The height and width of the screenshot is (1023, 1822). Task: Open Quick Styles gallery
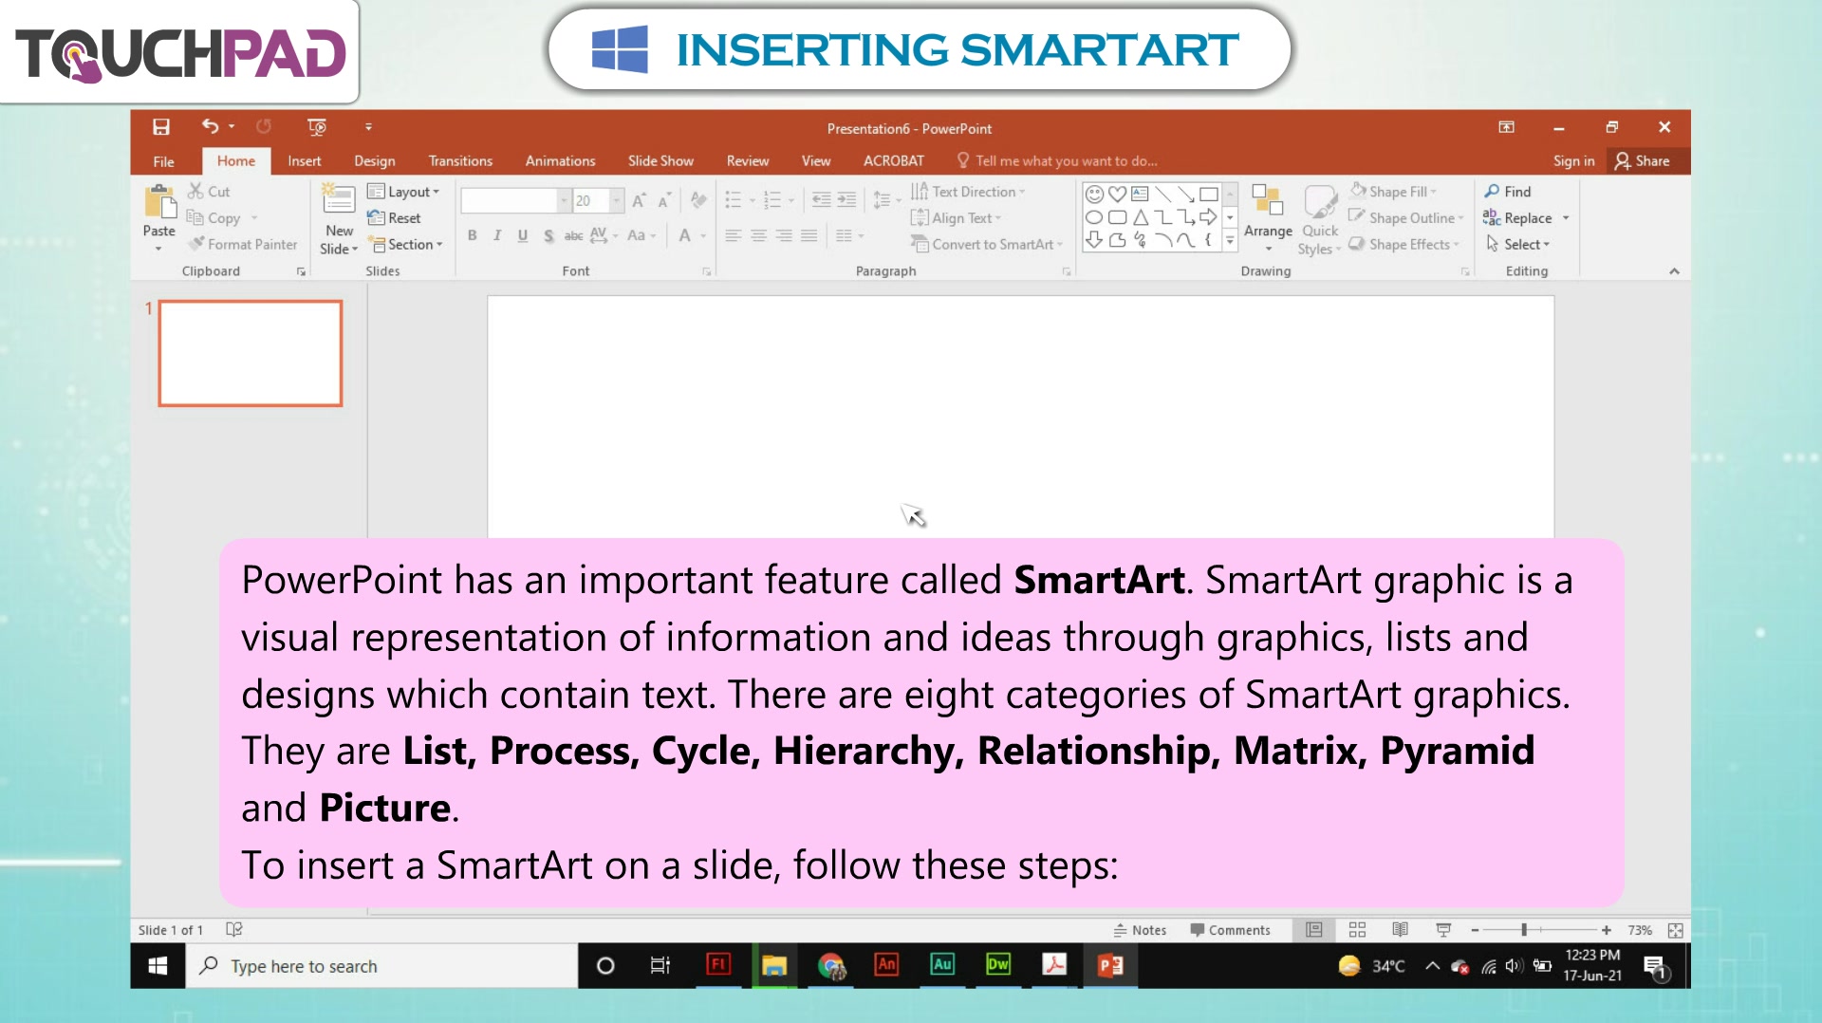[x=1320, y=219]
